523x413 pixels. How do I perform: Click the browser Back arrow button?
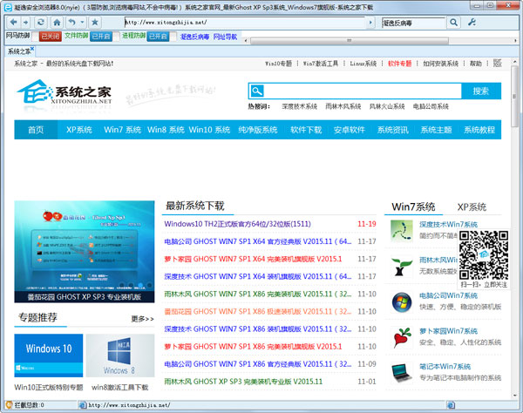click(13, 22)
